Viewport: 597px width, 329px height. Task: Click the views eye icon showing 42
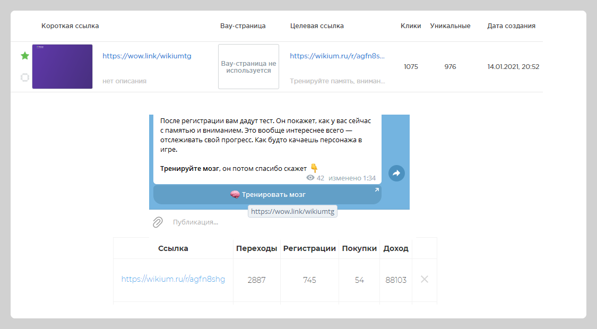tap(310, 178)
